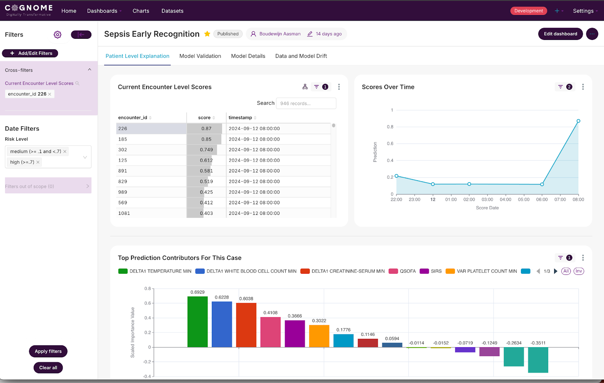
Task: Switch to Patient Level Explanation tab
Action: point(137,56)
